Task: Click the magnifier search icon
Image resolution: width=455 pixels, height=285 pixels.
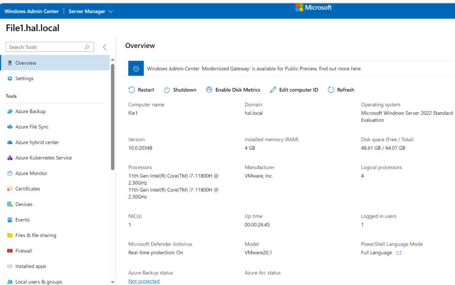Action: (87, 47)
